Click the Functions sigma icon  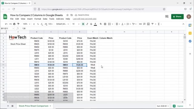(x=159, y=24)
